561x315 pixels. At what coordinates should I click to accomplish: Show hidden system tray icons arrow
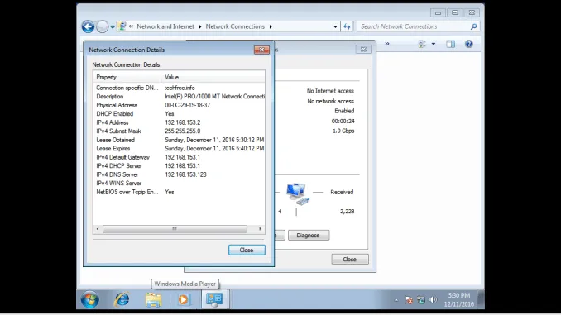[396, 300]
